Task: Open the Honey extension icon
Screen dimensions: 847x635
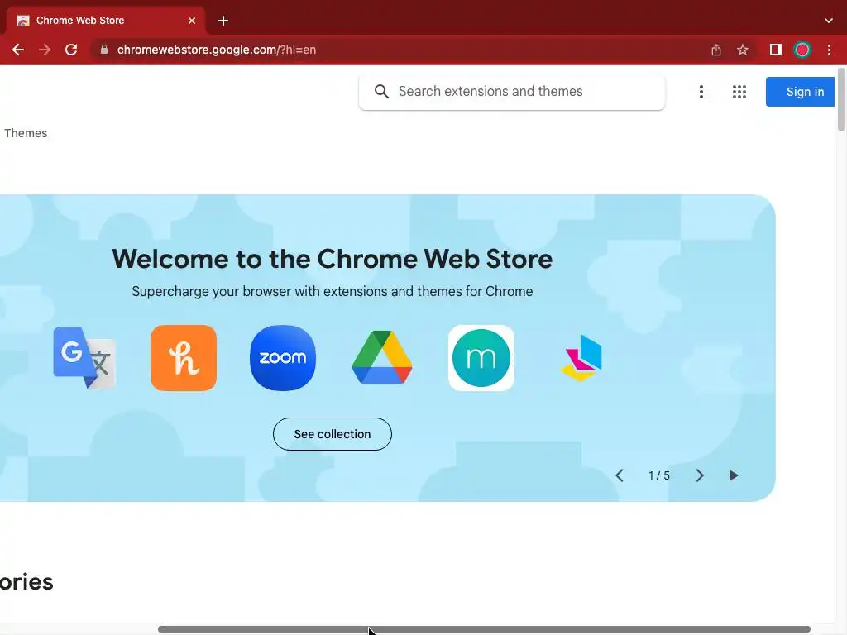Action: coord(184,357)
